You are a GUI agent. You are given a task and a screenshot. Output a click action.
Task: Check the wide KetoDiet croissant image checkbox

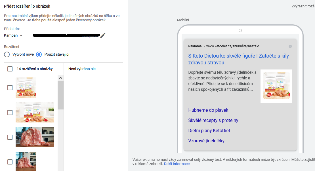[x=10, y=113]
